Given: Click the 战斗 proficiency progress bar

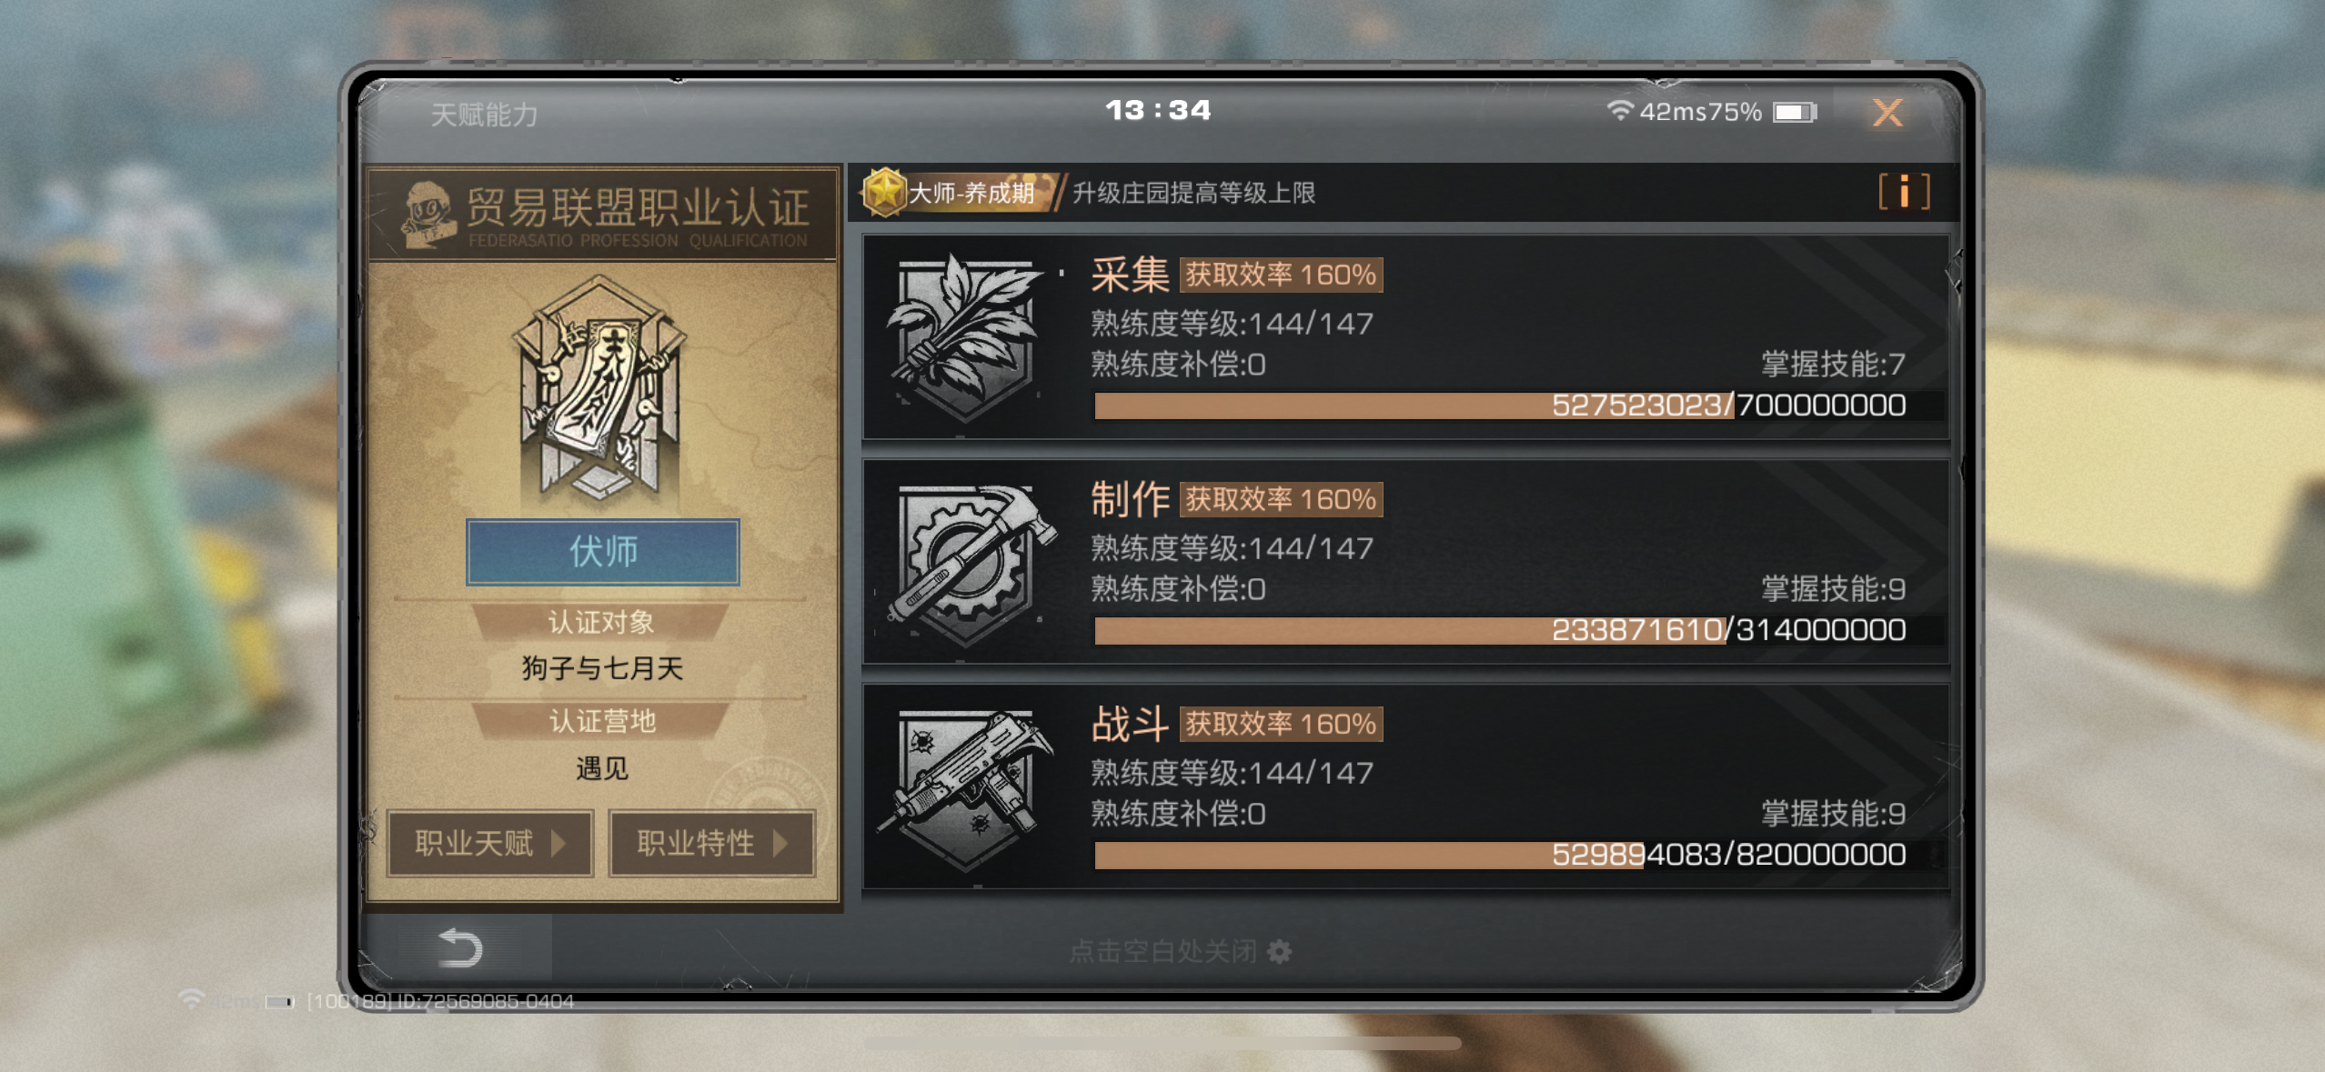Looking at the screenshot, I should pyautogui.click(x=1518, y=855).
